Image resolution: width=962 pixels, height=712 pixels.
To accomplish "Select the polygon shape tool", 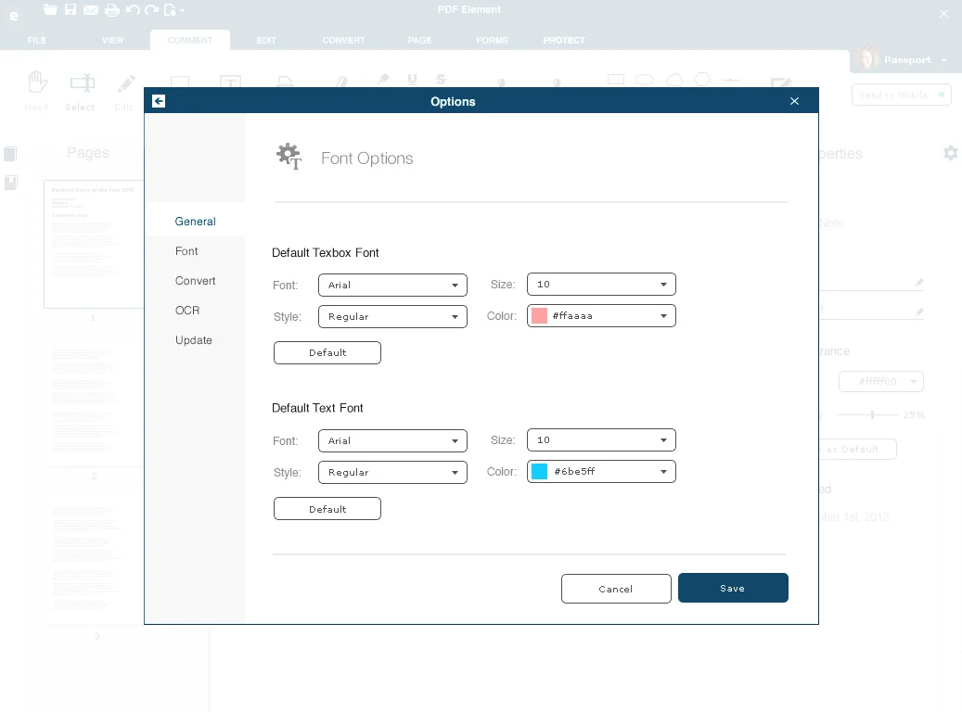I will [x=702, y=80].
